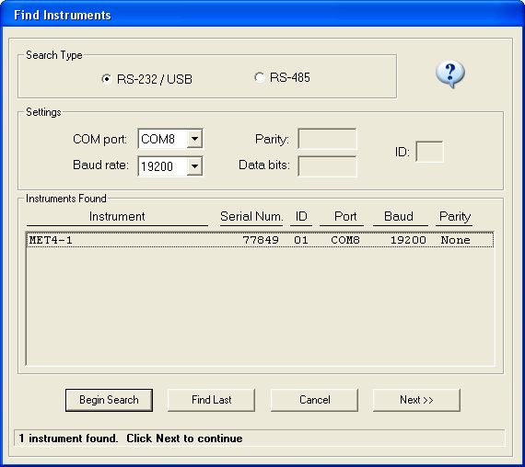Select RS-232 / USB search type

pyautogui.click(x=106, y=79)
